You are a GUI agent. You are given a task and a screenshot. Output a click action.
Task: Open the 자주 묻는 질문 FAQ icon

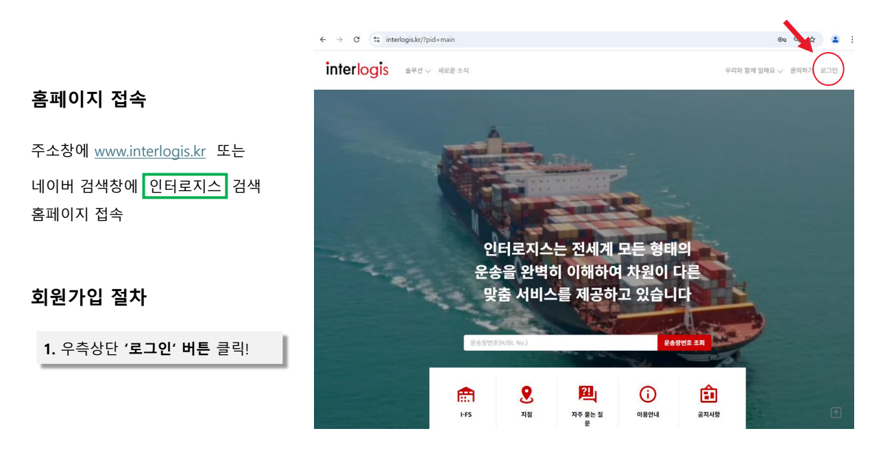click(x=588, y=394)
